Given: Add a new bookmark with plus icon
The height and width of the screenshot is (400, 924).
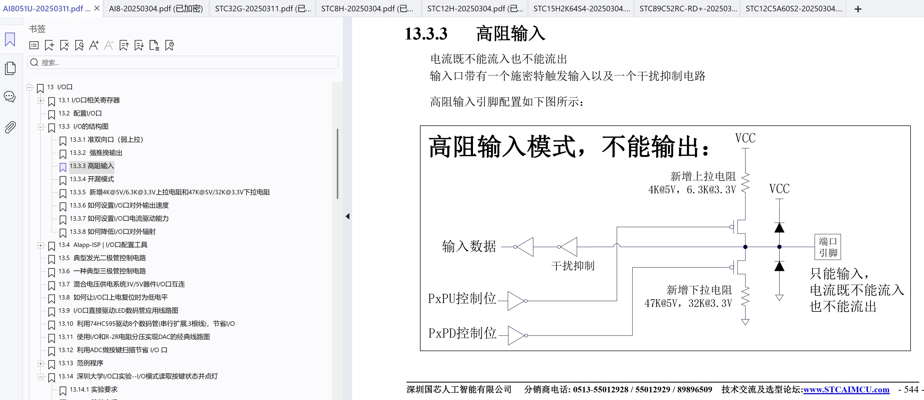Looking at the screenshot, I should [49, 45].
